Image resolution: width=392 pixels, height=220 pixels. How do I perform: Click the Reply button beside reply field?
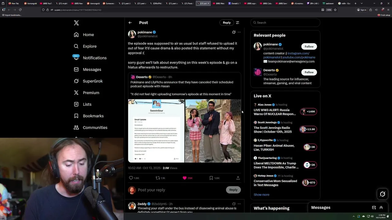click(x=233, y=190)
